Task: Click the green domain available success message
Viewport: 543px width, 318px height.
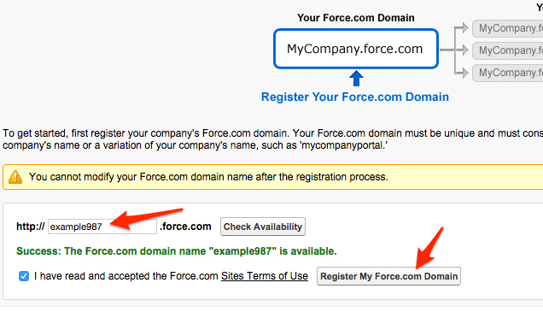Action: 177,251
